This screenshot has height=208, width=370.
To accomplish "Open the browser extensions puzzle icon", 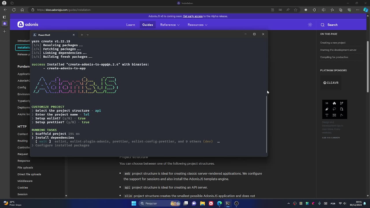I will 315,10.
